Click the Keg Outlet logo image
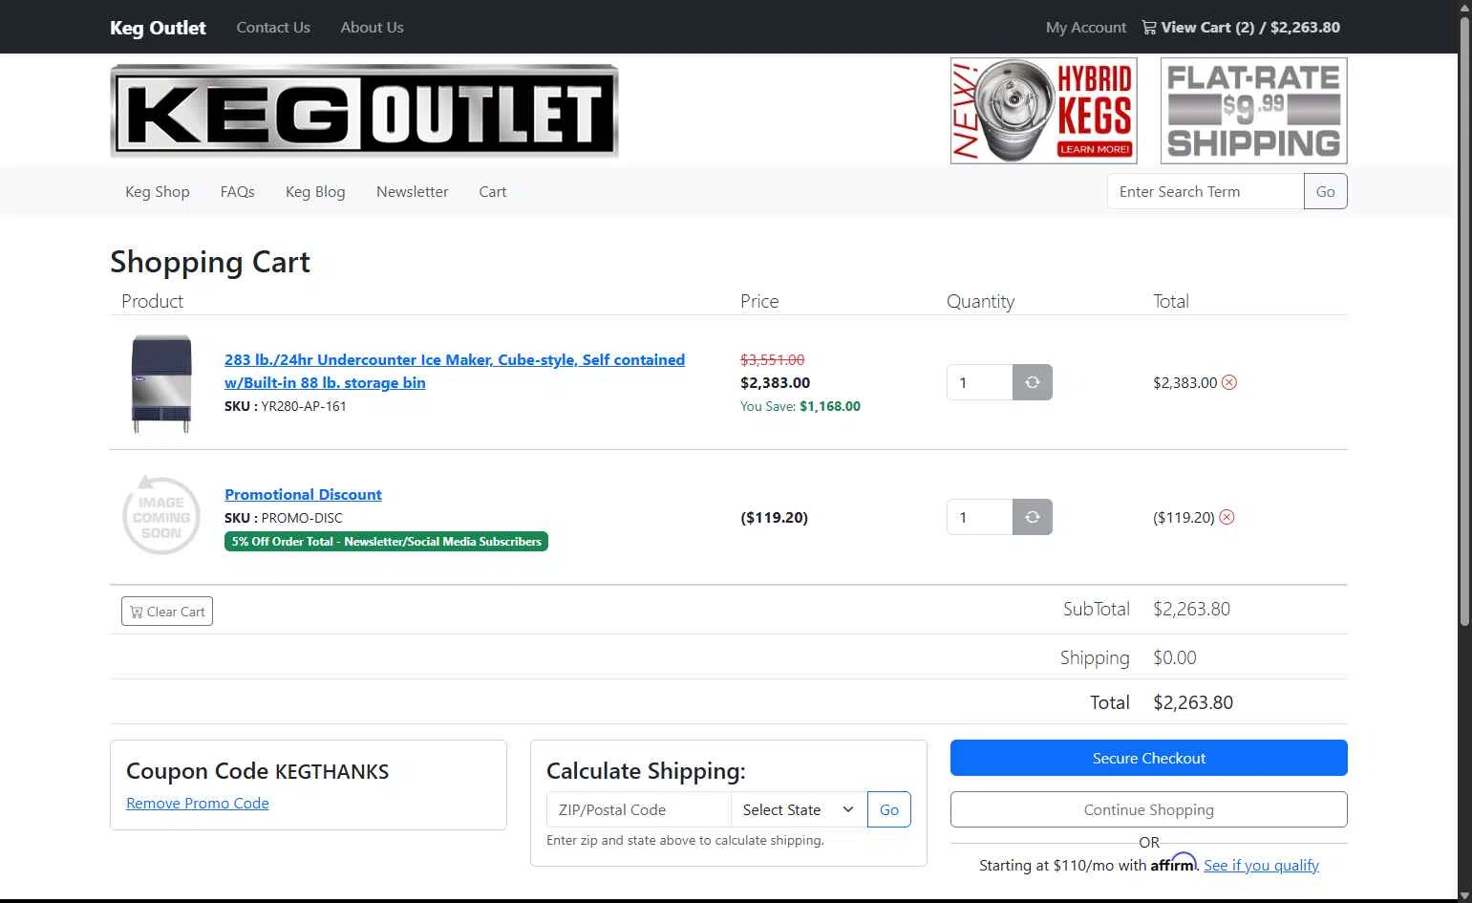1472x903 pixels. pos(364,111)
